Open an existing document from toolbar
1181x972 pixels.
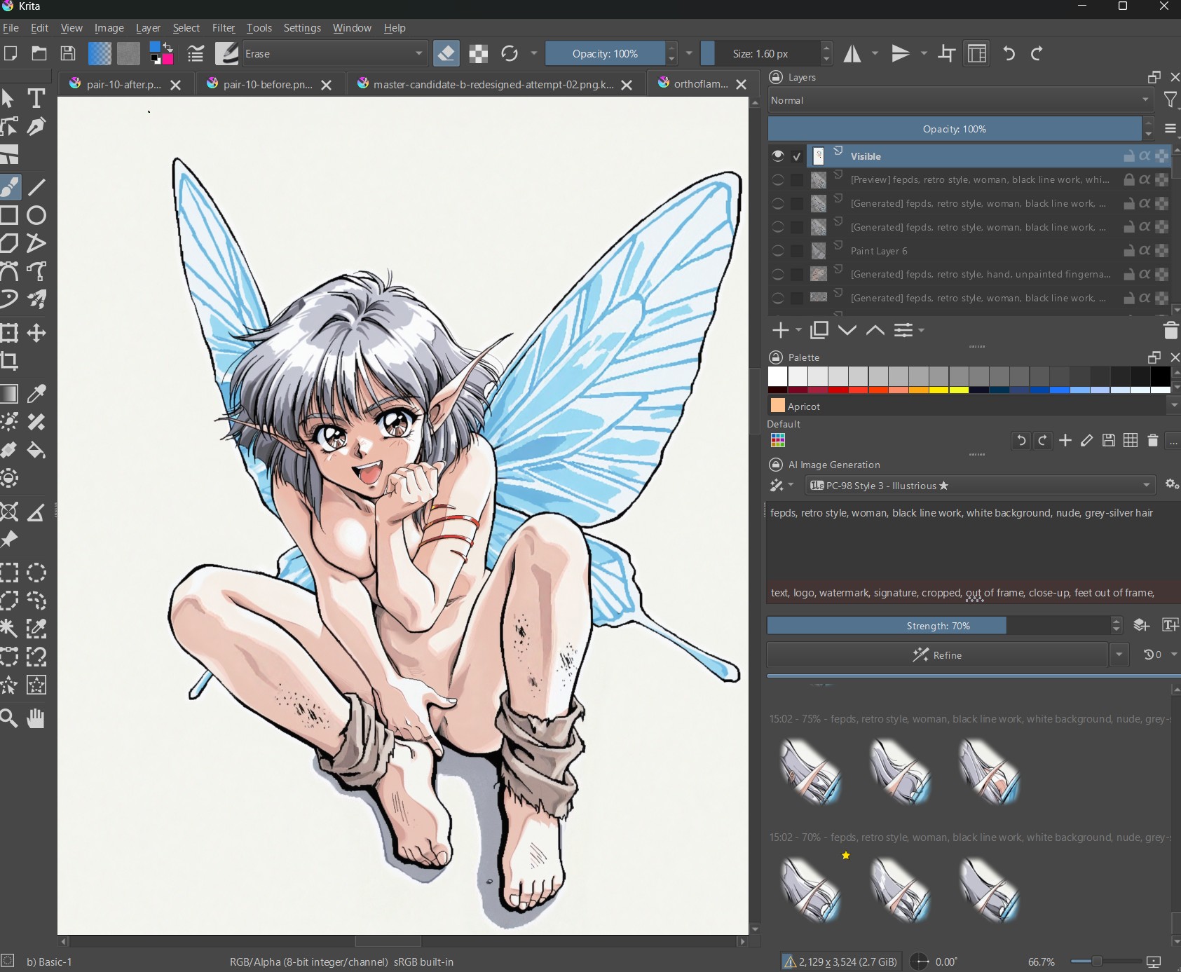coord(39,54)
